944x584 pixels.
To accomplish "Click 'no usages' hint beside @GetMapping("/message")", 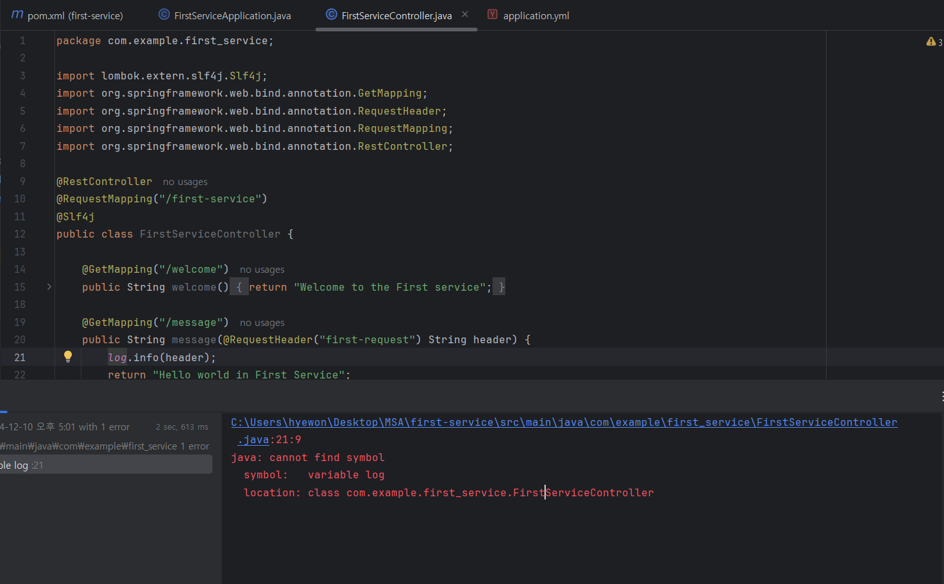I will [x=262, y=323].
